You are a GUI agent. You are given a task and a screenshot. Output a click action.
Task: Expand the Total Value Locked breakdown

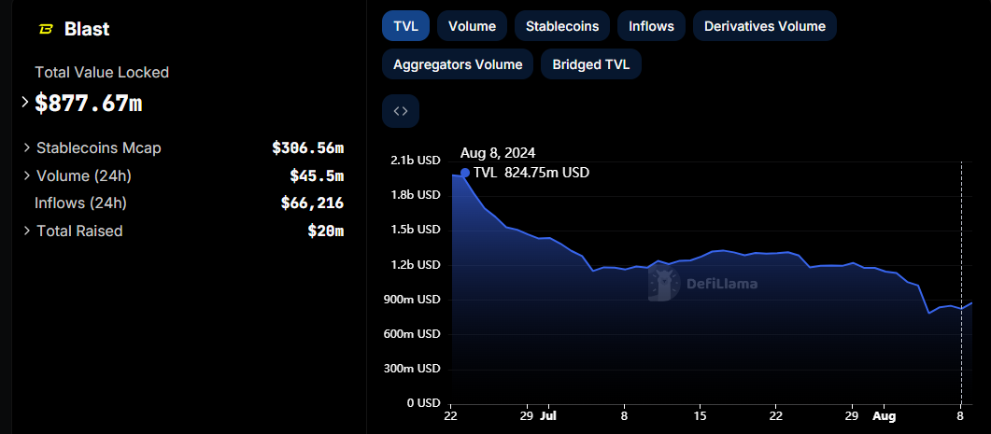pos(25,103)
